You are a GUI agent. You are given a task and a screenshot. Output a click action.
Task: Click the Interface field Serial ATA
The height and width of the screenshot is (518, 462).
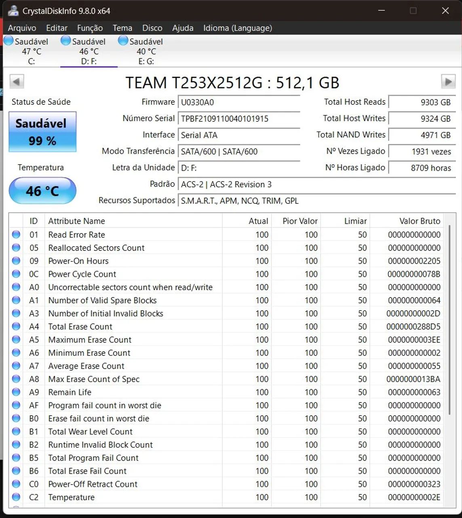239,135
